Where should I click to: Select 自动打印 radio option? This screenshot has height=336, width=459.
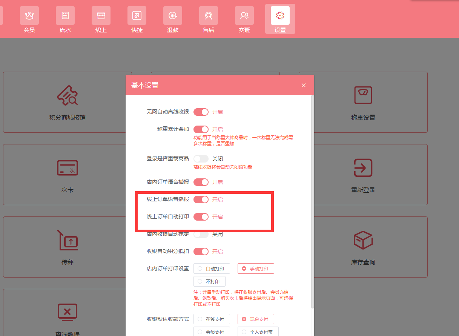212,269
